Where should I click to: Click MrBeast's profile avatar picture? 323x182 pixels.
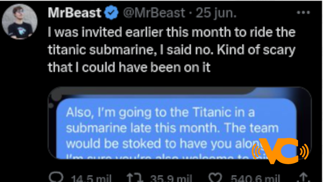[x=20, y=22]
